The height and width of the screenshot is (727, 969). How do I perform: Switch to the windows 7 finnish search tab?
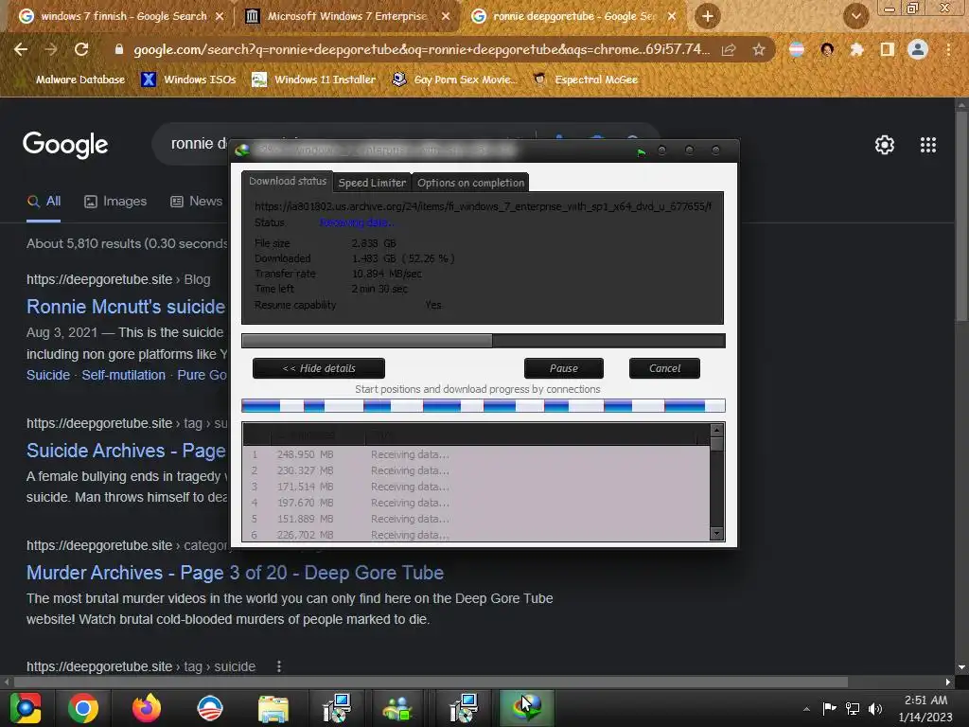click(124, 16)
